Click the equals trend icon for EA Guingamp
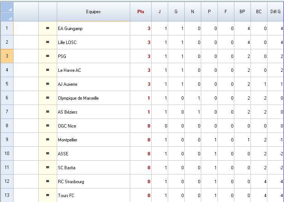This screenshot has height=202, width=284. coord(47,29)
